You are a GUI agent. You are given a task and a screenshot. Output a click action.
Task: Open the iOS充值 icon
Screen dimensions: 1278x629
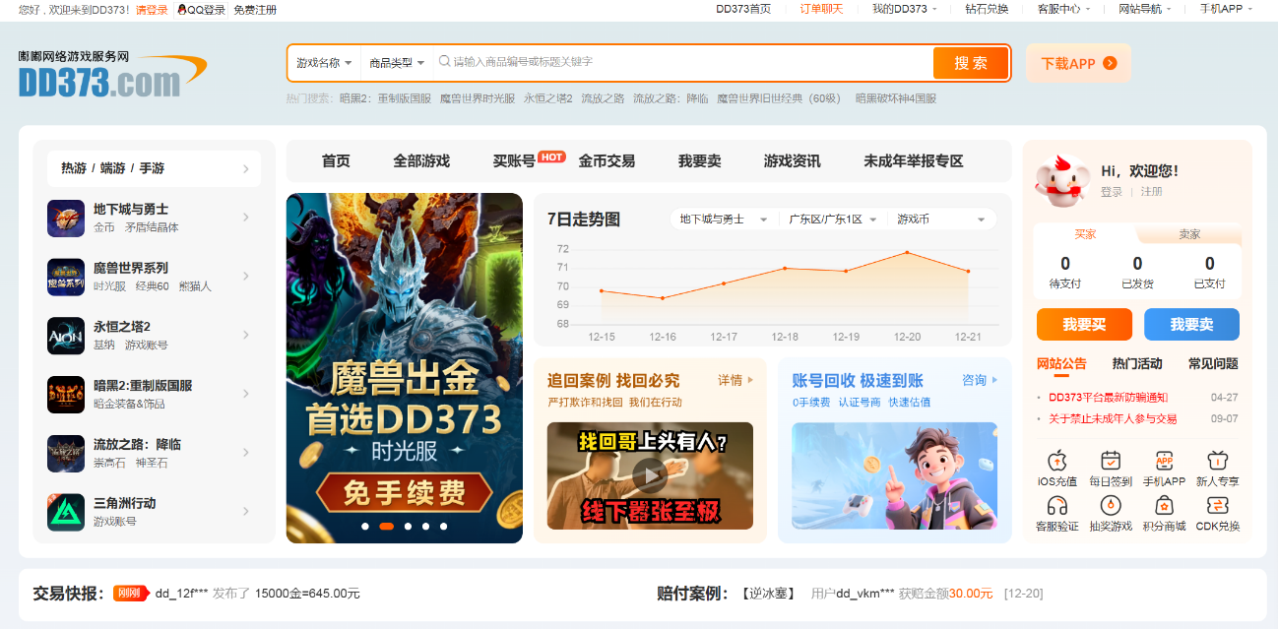click(x=1058, y=461)
